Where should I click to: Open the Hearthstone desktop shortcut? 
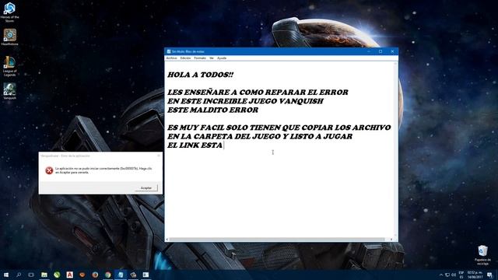pyautogui.click(x=9, y=37)
